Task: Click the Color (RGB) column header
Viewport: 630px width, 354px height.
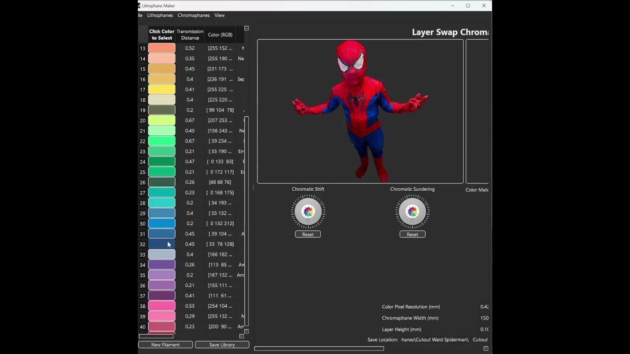Action: coord(220,35)
